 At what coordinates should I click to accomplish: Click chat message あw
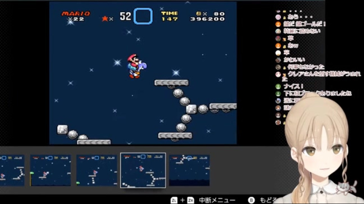(x=293, y=46)
